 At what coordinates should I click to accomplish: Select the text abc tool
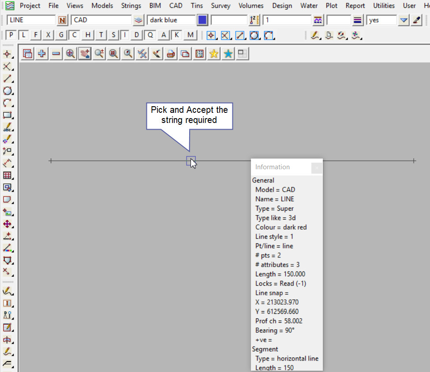[7, 128]
